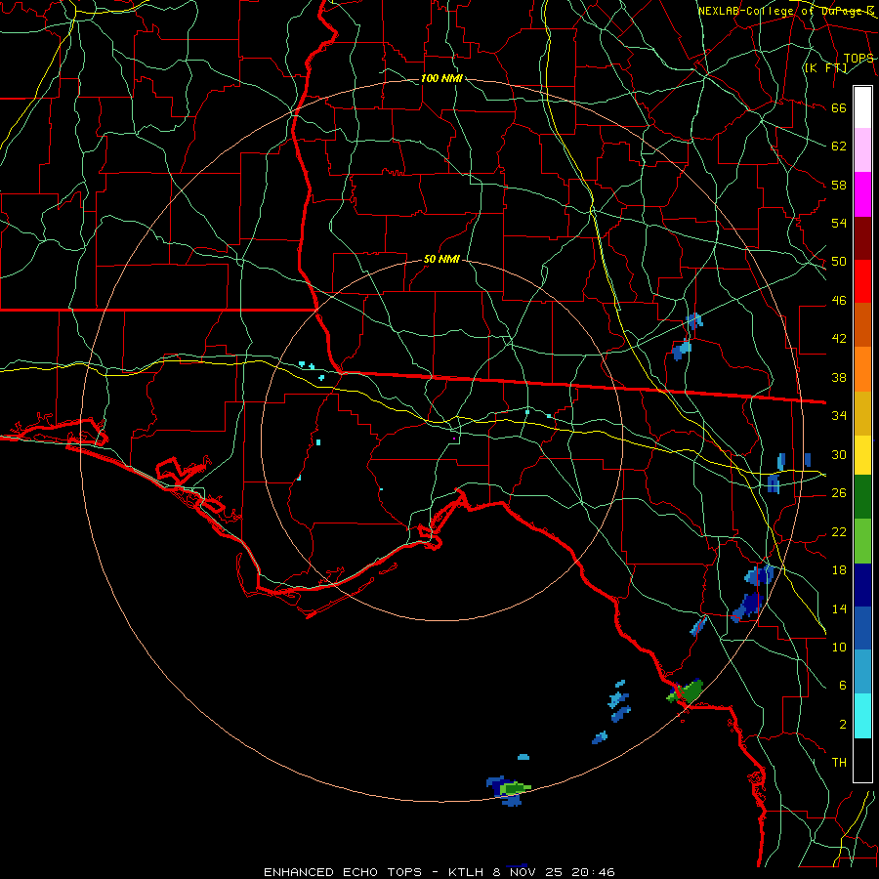Click the white swatch in the tops legend

(862, 107)
